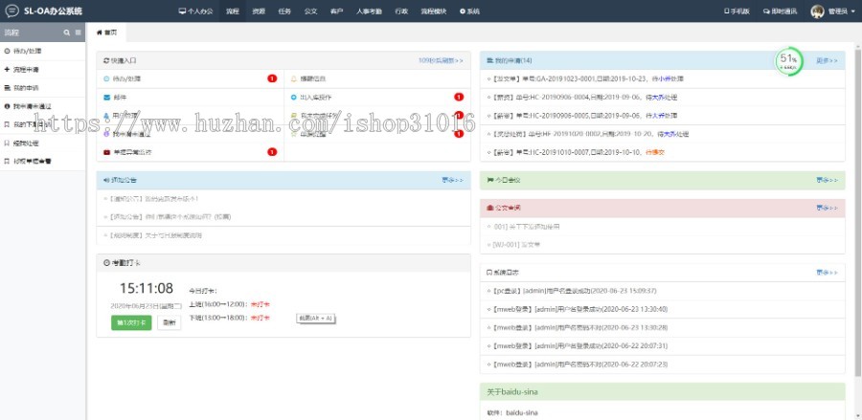Viewport: 862px width, 420px height.
Task: Select mweb log at 2020-06-22 20:07:23
Action: click(663, 364)
